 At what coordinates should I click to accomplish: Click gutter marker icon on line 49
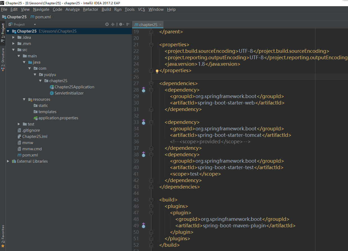coord(143,225)
